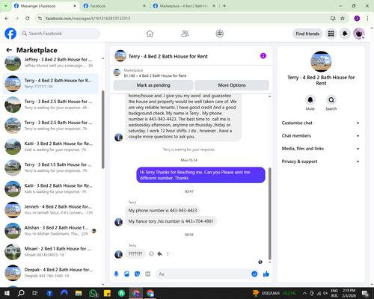Click the conversation list scrollbar

pyautogui.click(x=103, y=129)
